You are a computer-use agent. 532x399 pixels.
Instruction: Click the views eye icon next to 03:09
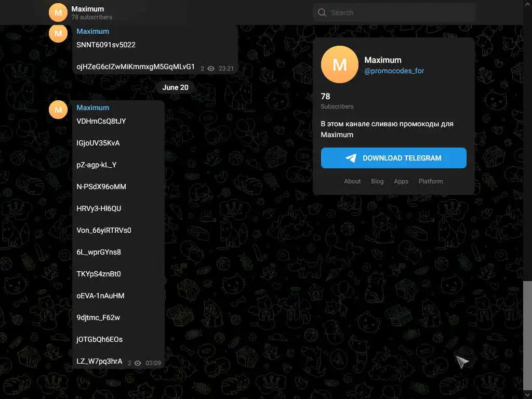point(138,363)
